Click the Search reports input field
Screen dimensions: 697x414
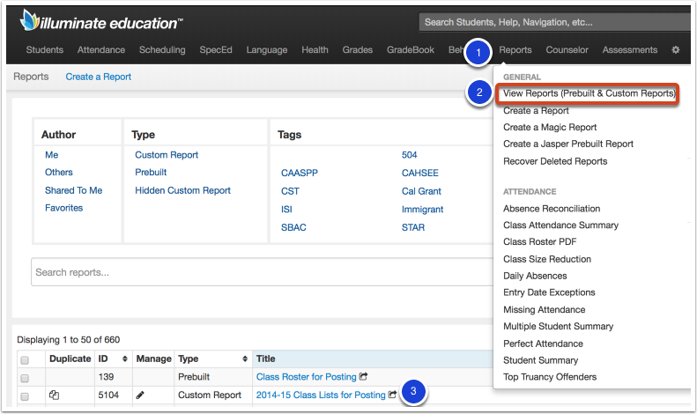coord(263,272)
